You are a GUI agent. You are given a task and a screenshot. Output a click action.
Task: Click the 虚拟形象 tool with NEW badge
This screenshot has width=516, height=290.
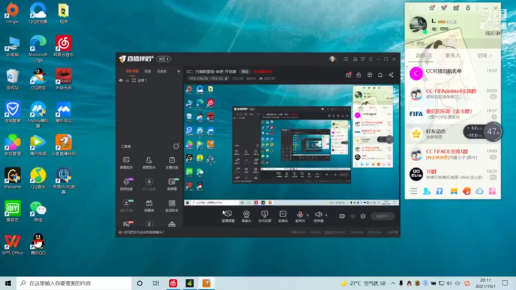pyautogui.click(x=126, y=206)
